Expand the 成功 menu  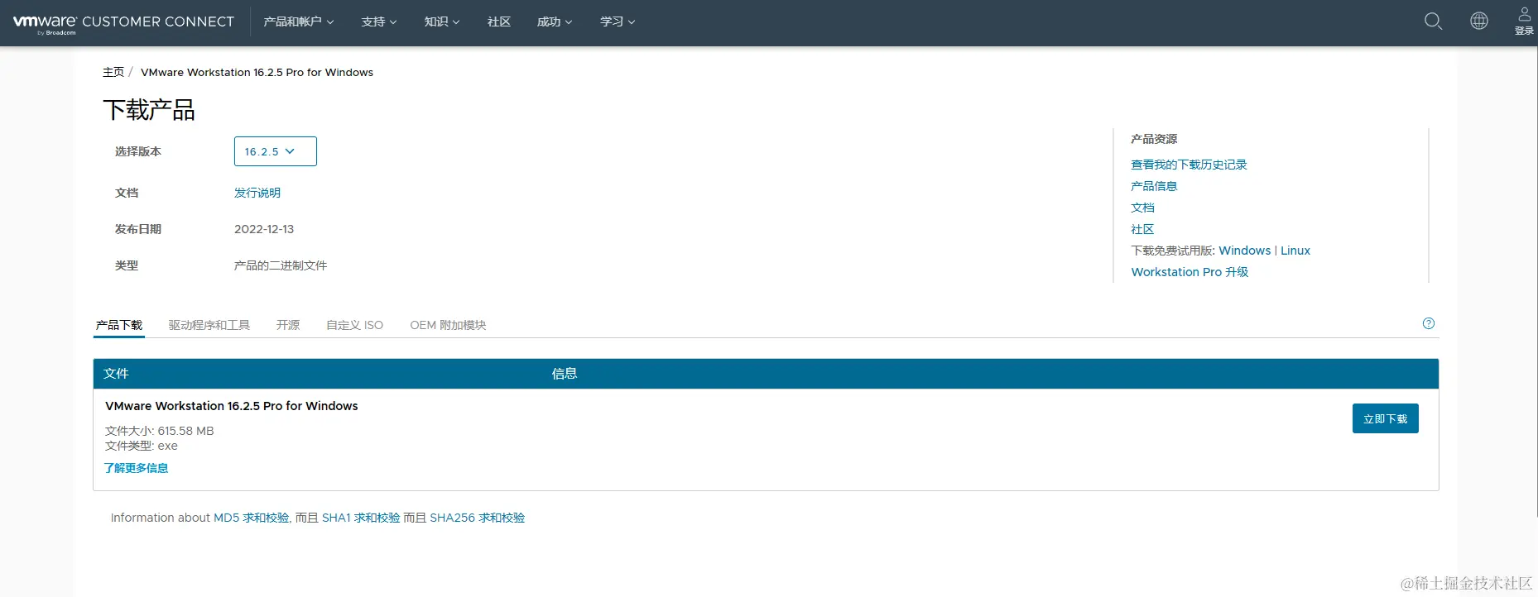(555, 21)
